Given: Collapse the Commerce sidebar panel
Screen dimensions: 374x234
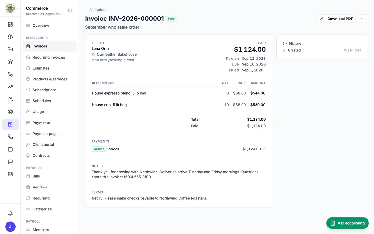Looking at the screenshot, I should [70, 11].
